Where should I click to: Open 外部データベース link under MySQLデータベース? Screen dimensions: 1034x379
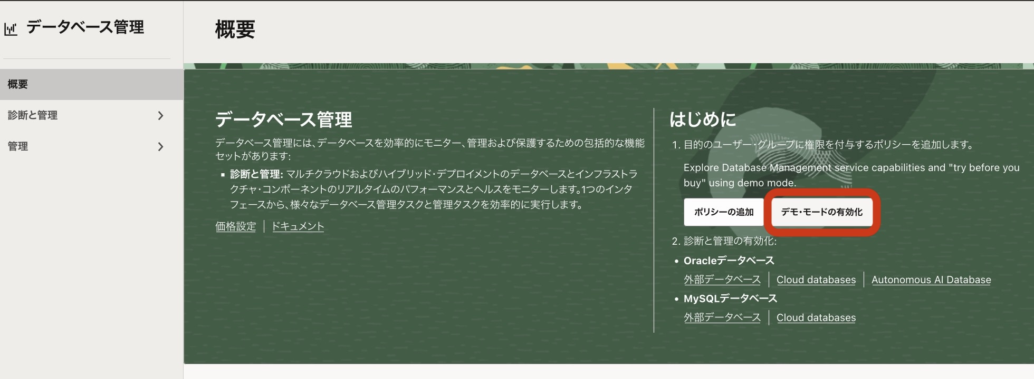click(x=722, y=317)
